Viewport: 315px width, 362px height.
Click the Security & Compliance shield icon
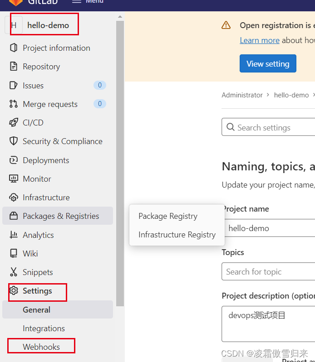(14, 141)
